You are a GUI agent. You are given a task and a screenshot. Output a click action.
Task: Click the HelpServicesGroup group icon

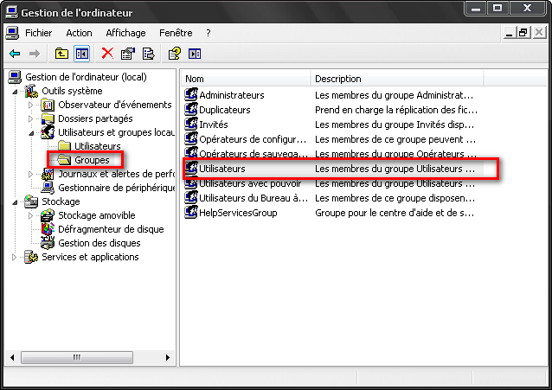192,213
